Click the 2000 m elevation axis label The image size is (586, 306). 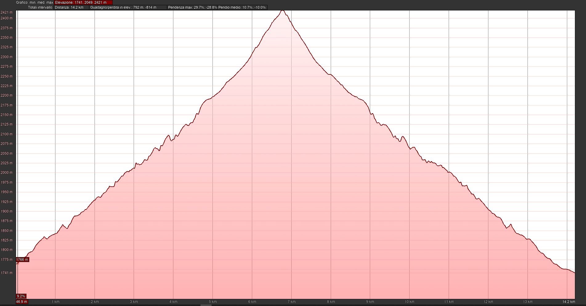[7, 173]
